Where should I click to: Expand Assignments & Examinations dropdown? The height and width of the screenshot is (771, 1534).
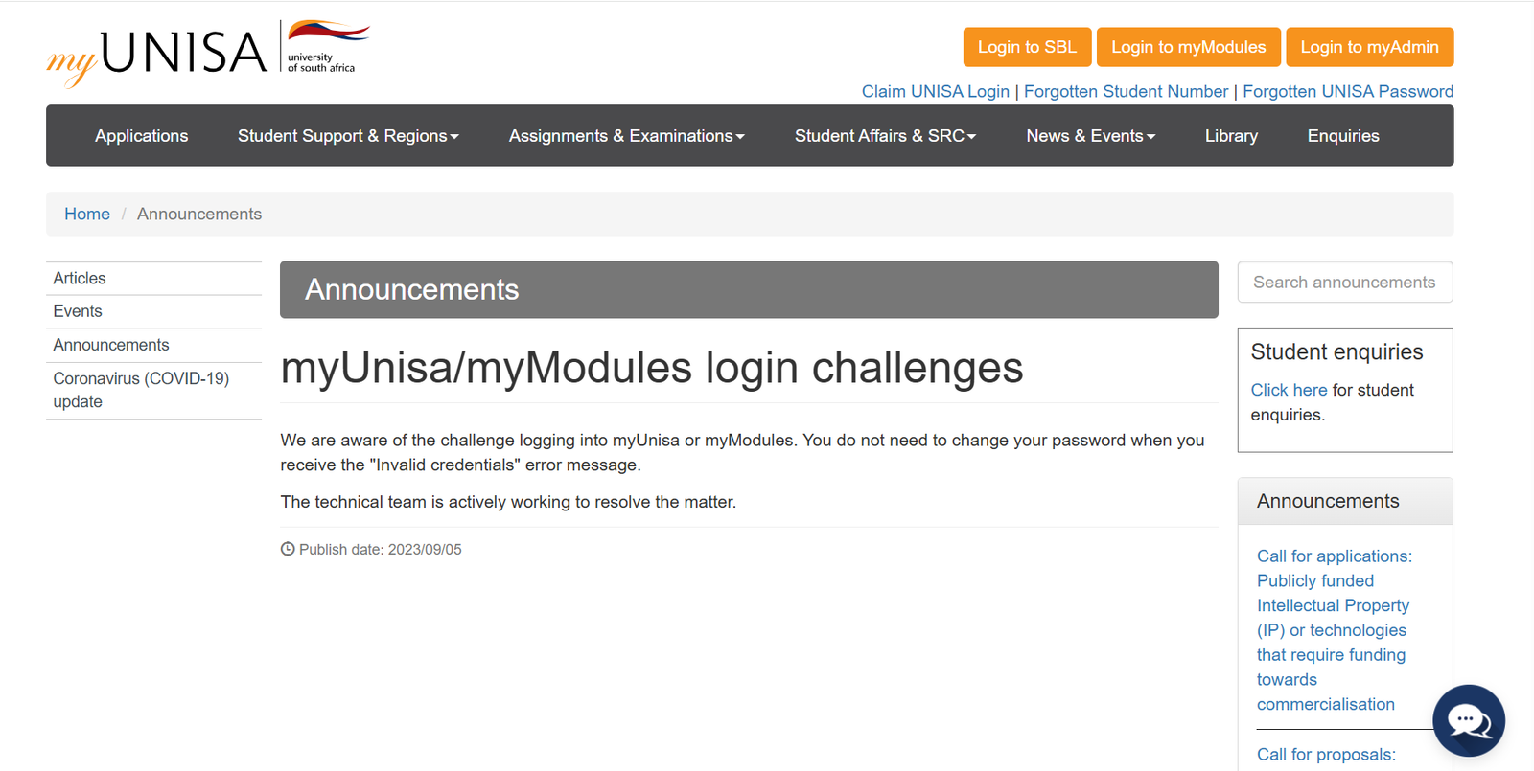(x=626, y=136)
